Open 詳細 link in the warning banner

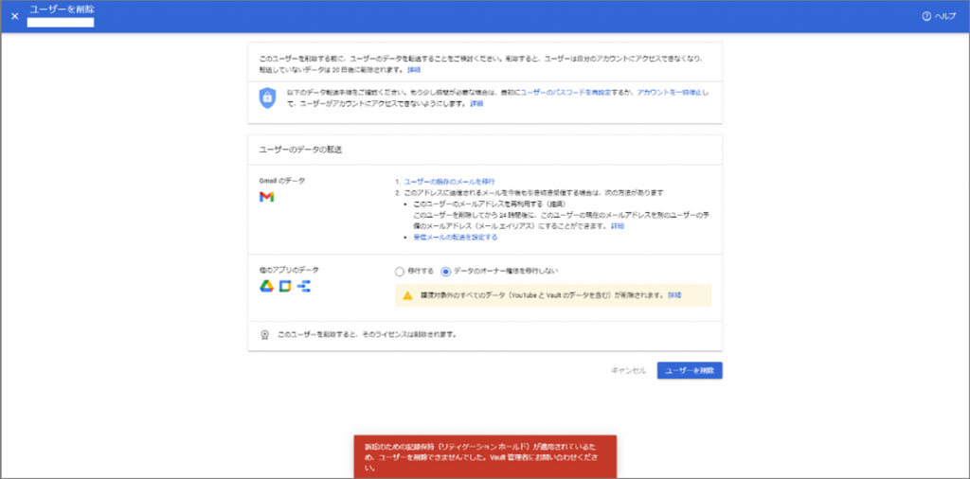(674, 295)
